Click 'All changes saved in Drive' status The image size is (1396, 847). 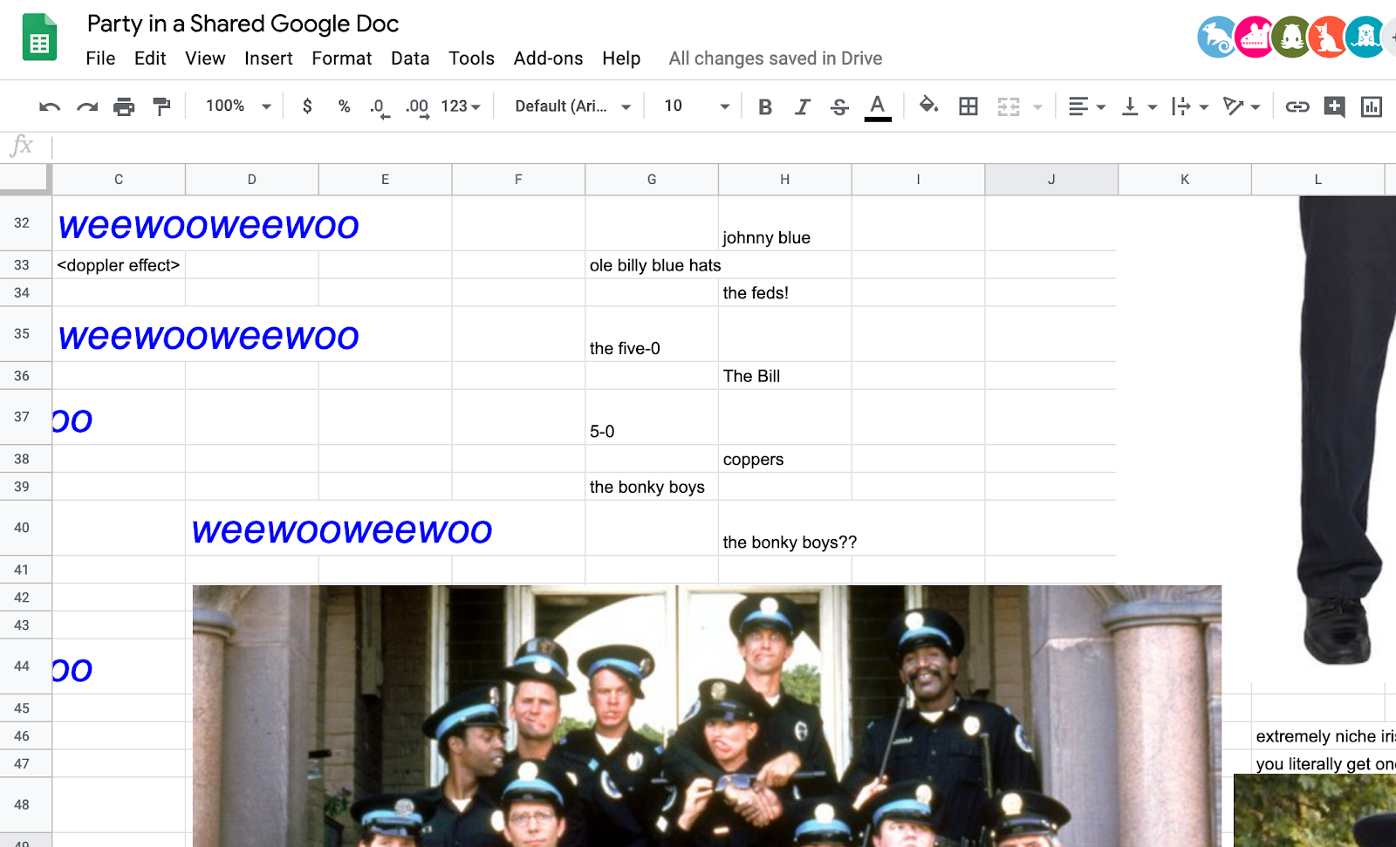tap(776, 58)
